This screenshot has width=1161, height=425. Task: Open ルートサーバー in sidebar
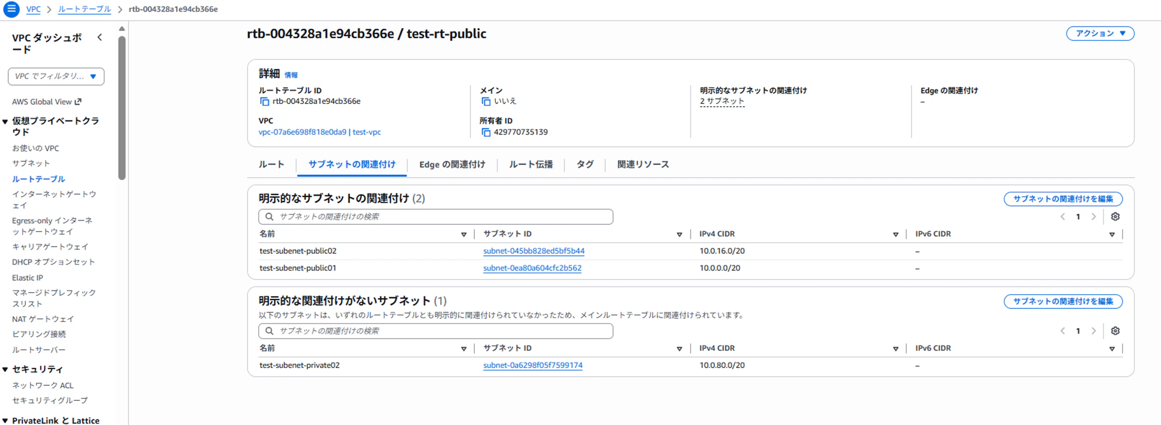point(38,350)
